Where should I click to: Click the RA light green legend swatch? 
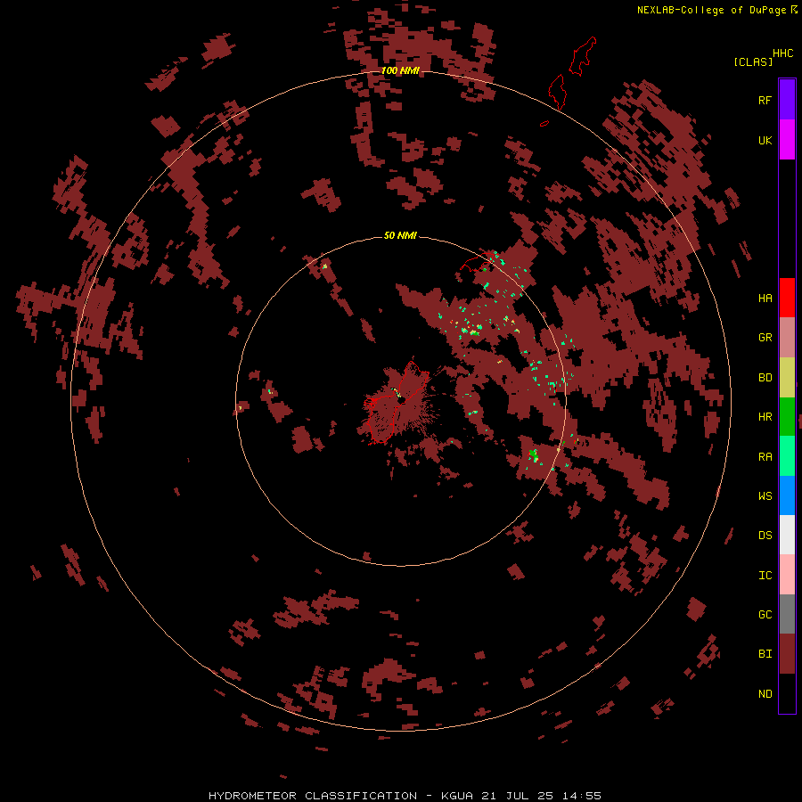787,456
